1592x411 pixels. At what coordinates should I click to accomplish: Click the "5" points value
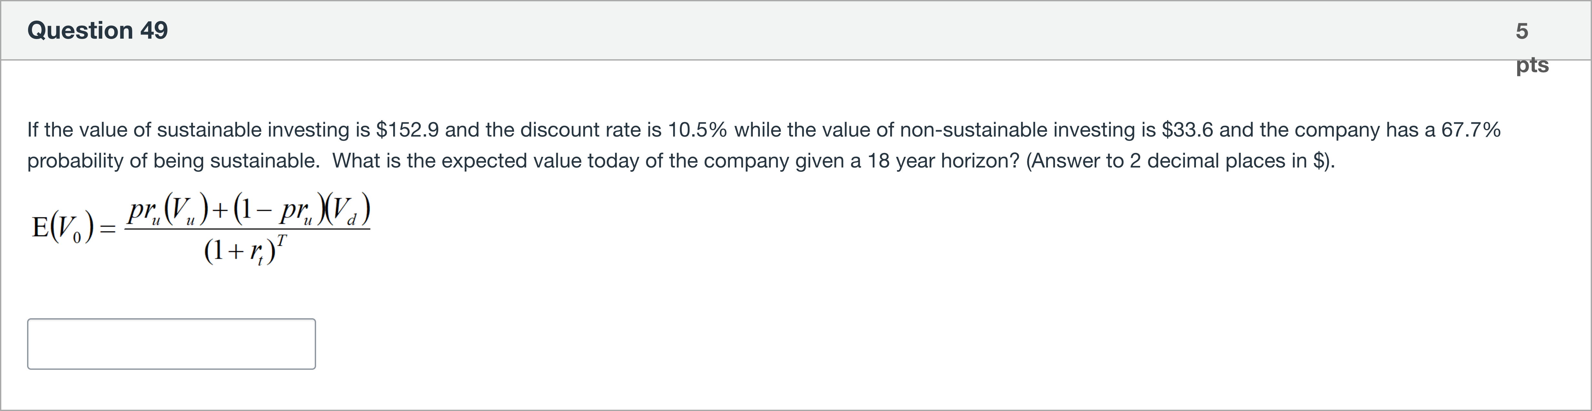(x=1522, y=31)
